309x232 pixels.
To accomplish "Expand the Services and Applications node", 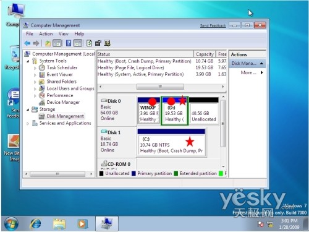I will 28,123.
